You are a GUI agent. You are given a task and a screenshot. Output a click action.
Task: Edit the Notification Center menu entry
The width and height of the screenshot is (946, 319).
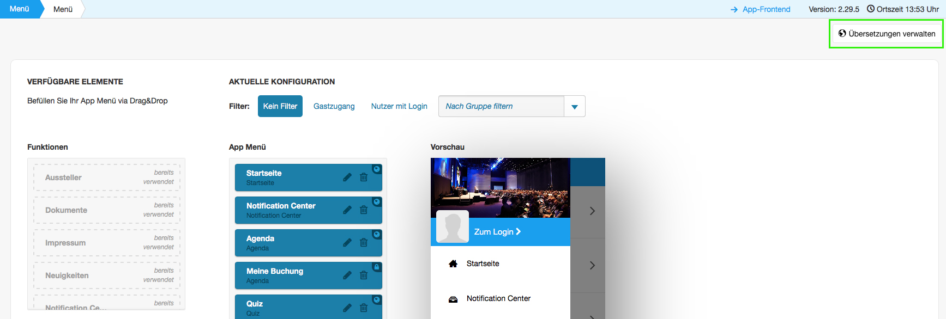[347, 210]
